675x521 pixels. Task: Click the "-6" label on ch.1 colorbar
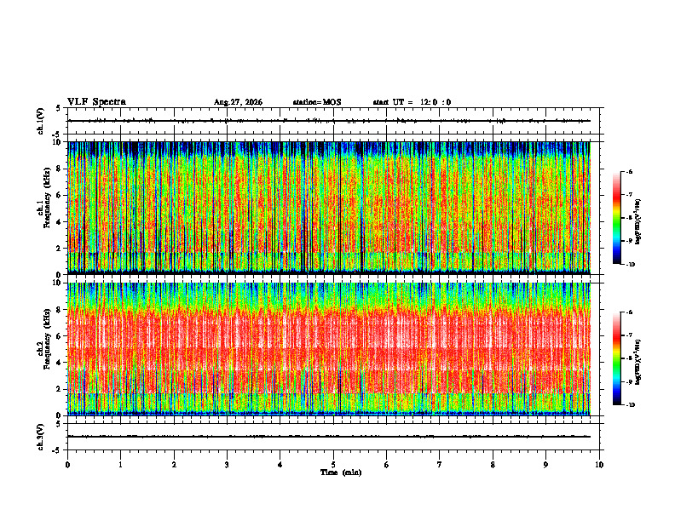point(629,172)
